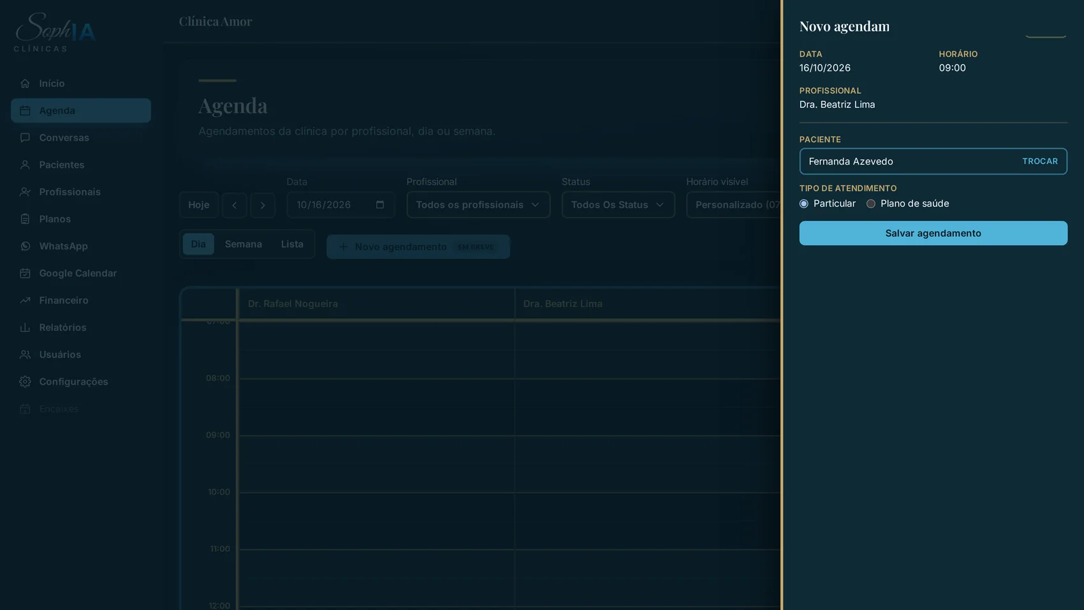This screenshot has height=610, width=1084.
Task: Click the Planos clipboard icon
Action: pos(25,219)
